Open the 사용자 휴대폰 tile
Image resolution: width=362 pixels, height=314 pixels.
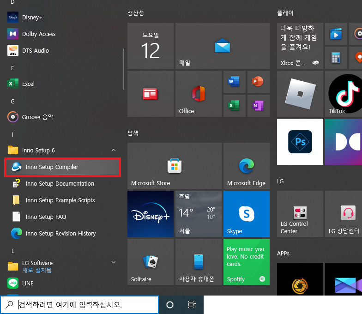coord(199,262)
